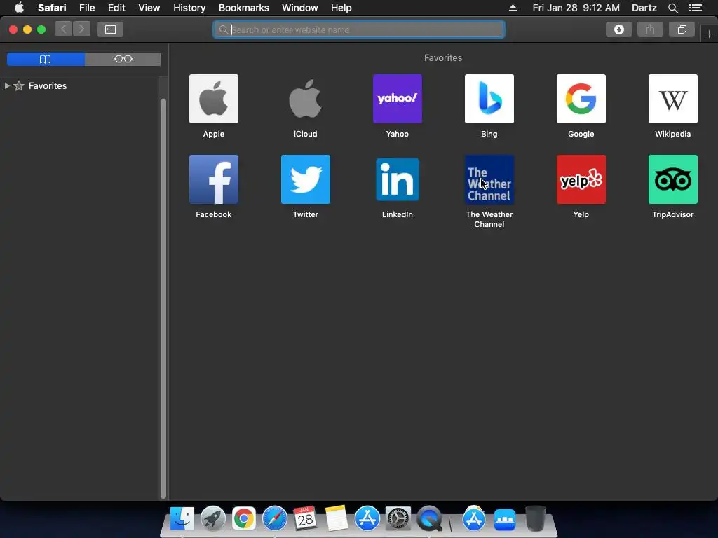Image resolution: width=718 pixels, height=538 pixels.
Task: Open the Help menu
Action: click(x=341, y=8)
